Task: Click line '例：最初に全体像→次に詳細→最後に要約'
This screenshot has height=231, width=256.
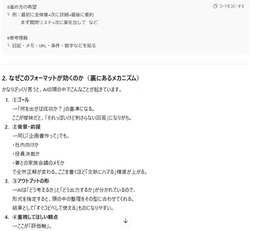Action: point(52,15)
